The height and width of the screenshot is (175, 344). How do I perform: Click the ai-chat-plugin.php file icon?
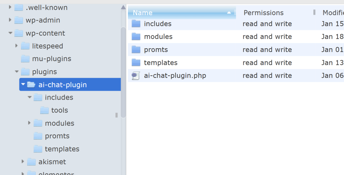pyautogui.click(x=136, y=76)
